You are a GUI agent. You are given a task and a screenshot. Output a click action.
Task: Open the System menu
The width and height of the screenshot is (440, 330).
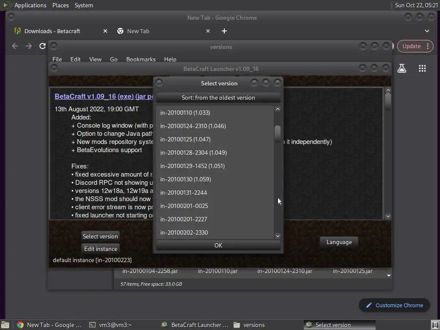point(84,5)
